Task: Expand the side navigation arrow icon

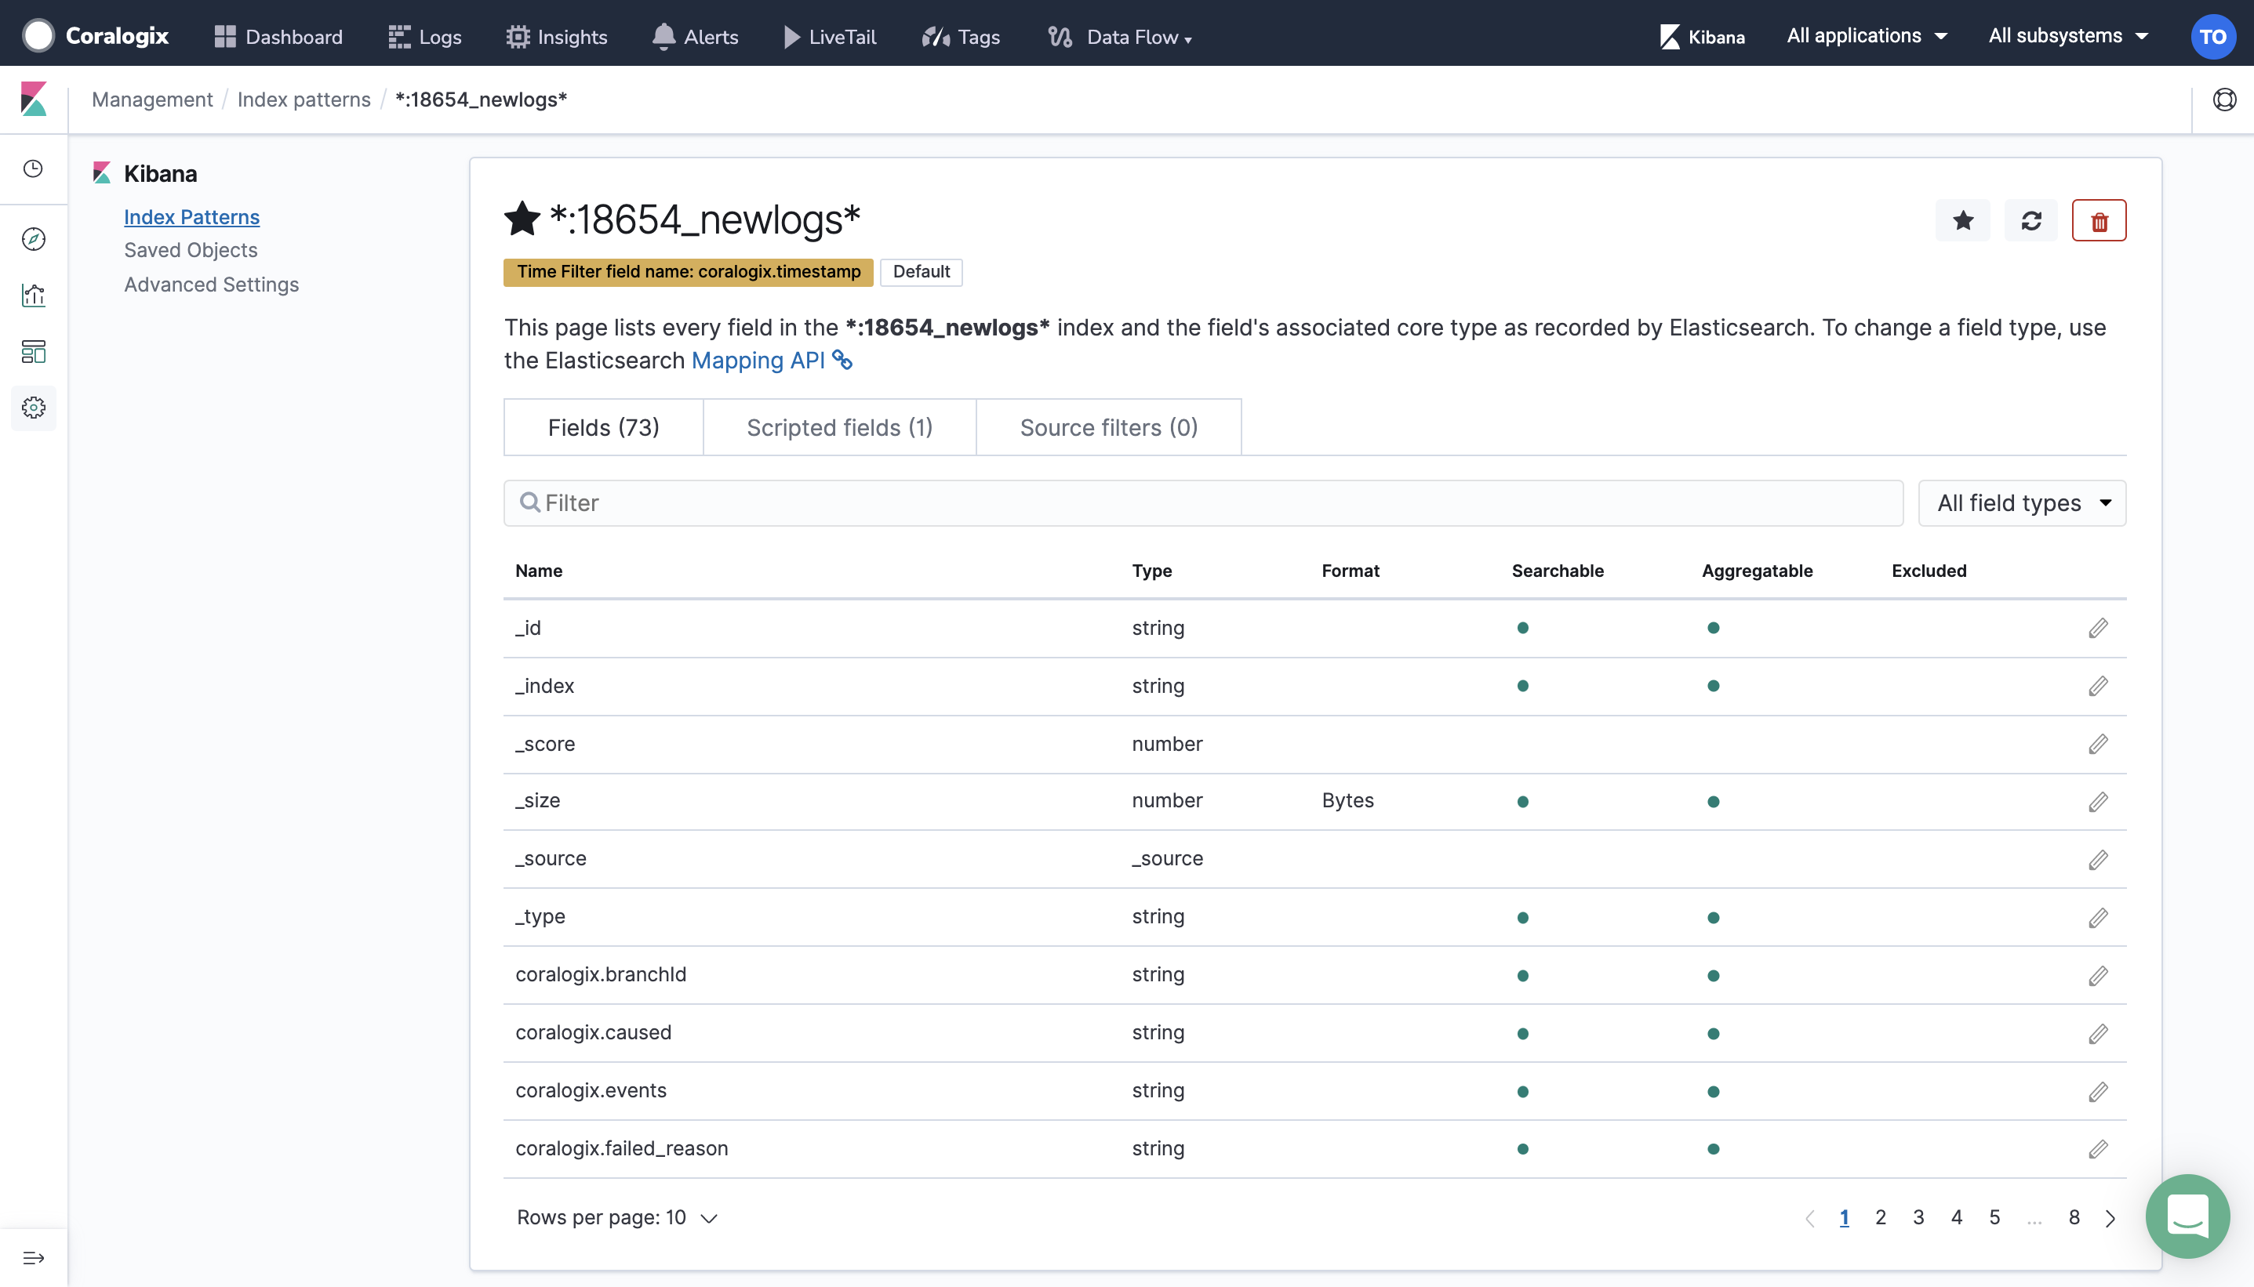Action: [x=34, y=1257]
